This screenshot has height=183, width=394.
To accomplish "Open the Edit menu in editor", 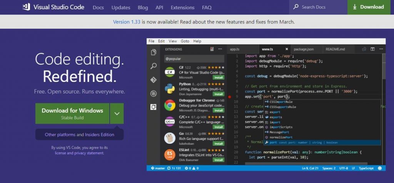I will (x=161, y=41).
